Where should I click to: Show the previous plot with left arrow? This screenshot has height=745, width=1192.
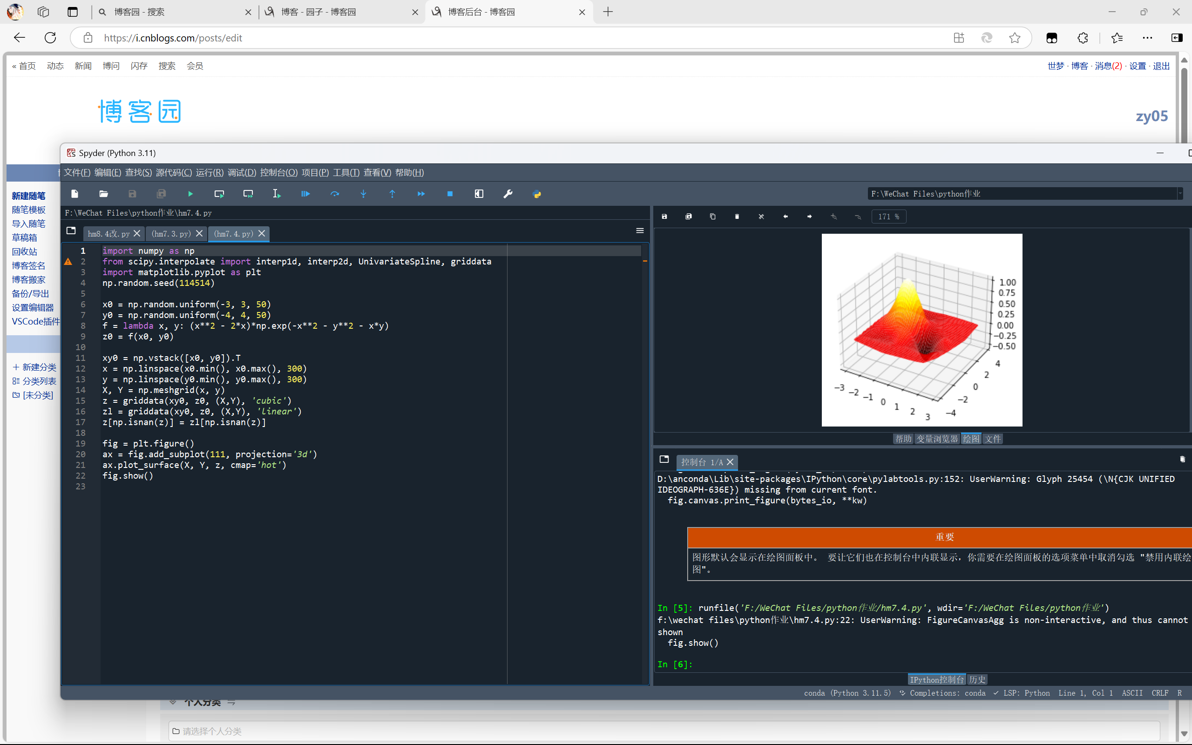[x=785, y=217]
